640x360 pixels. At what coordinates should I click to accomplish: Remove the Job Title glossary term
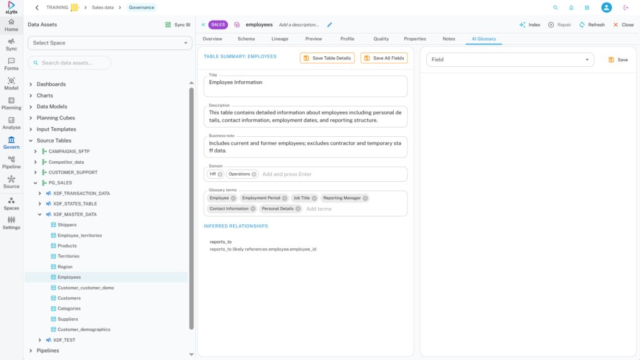pos(314,198)
